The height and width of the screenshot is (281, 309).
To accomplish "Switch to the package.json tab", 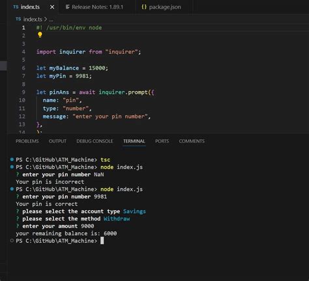I will pos(162,7).
